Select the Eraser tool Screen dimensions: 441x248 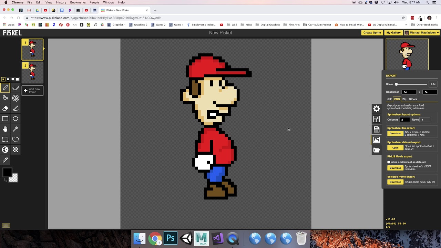(x=5, y=108)
